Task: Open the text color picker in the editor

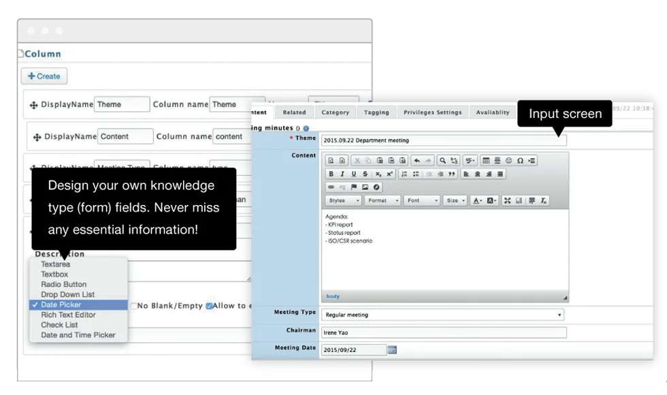Action: [477, 200]
